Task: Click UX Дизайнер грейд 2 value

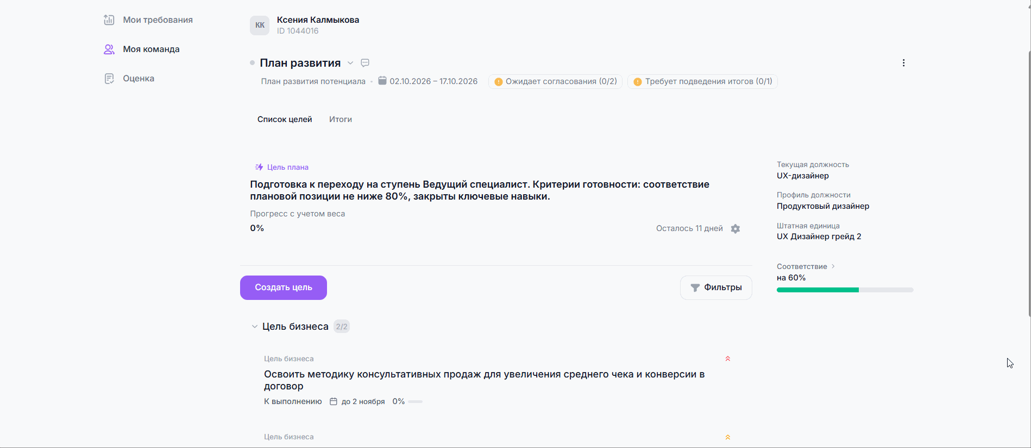Action: 819,236
